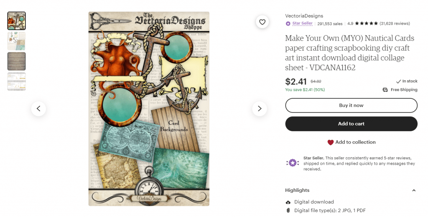The height and width of the screenshot is (217, 428).
Task: Select the second product thumbnail
Action: [x=17, y=41]
